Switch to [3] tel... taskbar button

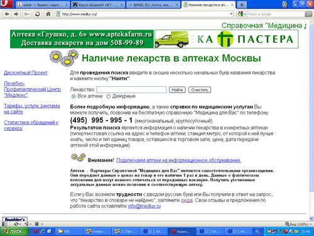pyautogui.click(x=239, y=232)
